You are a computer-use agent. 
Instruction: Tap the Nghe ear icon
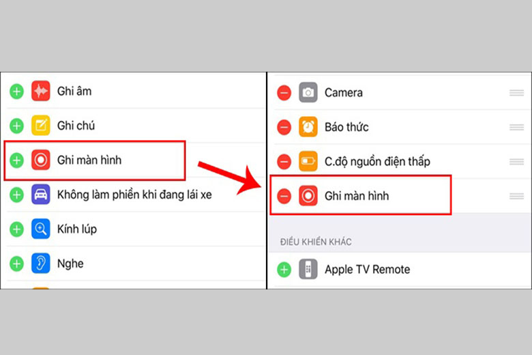coord(41,264)
